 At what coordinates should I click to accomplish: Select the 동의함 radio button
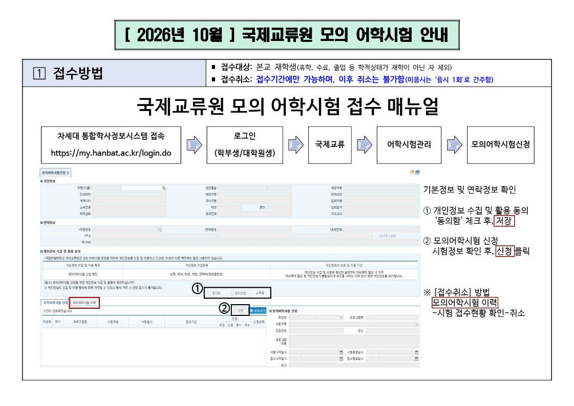click(x=210, y=293)
